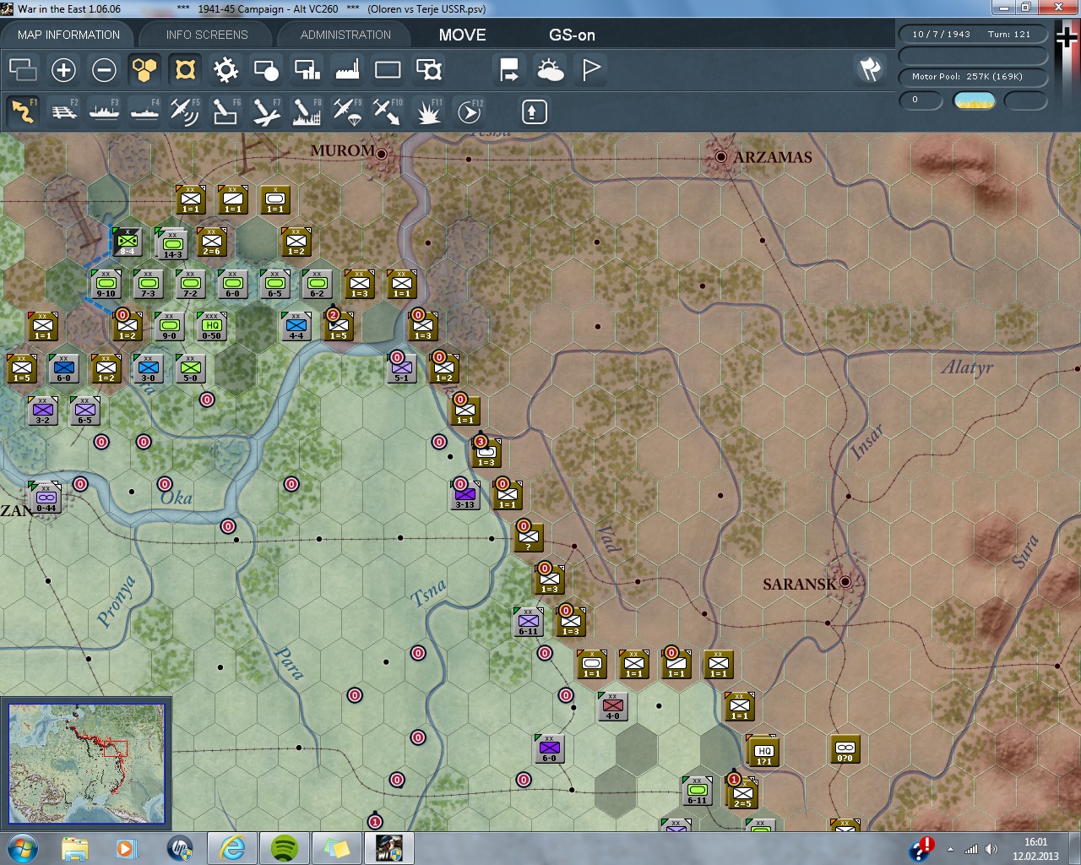Image resolution: width=1081 pixels, height=865 pixels.
Task: Toggle the rectangle-with-bracket overlay icon
Action: click(x=429, y=69)
